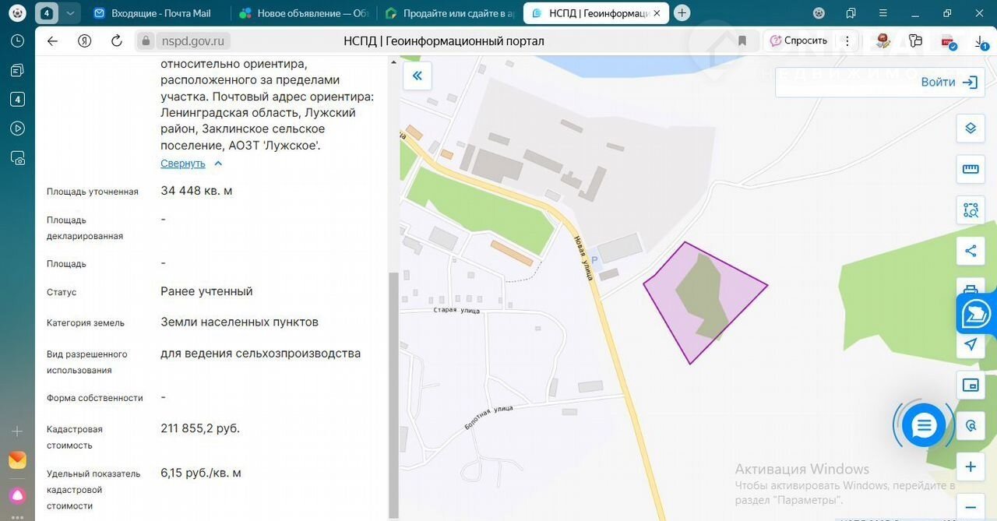Open the chat assistant bubble

click(924, 425)
